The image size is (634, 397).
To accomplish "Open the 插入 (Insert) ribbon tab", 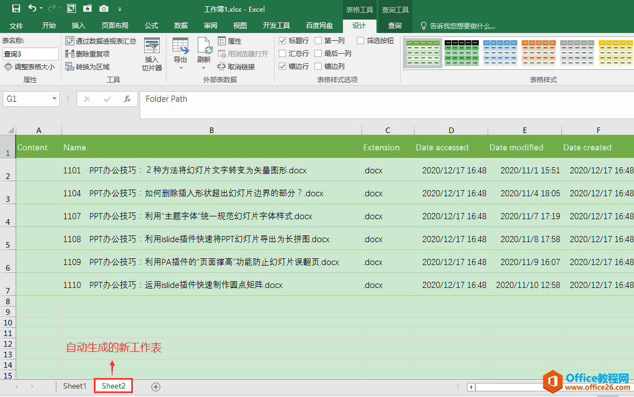I will [79, 26].
